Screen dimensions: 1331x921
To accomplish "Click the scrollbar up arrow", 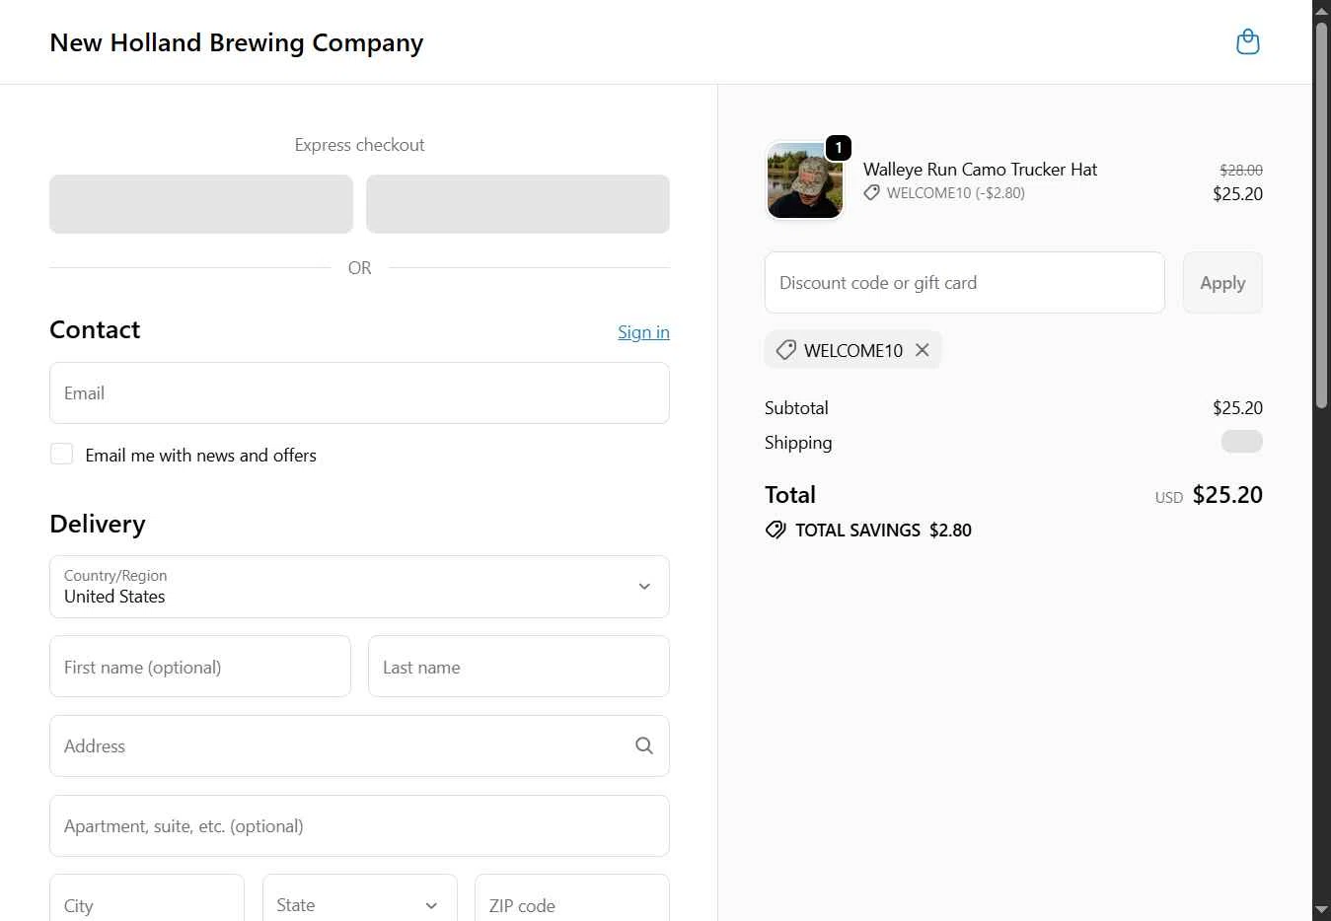I will point(1322,10).
